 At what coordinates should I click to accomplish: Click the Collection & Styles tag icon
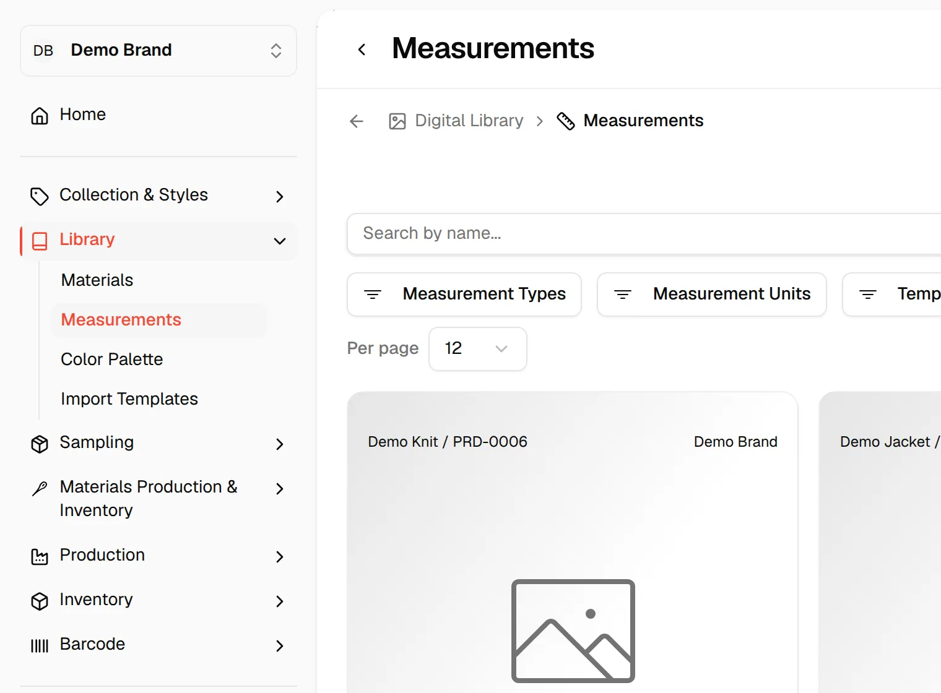coord(40,196)
